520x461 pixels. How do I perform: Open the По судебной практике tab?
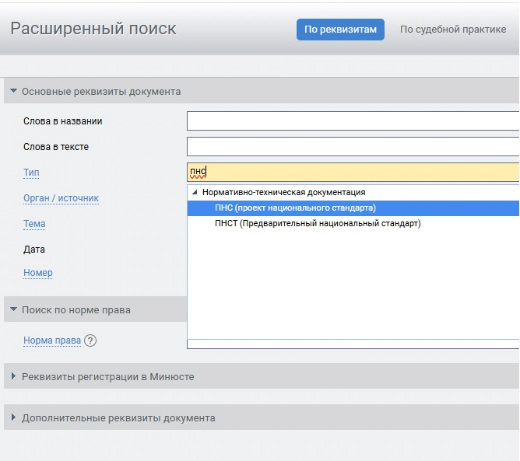[452, 30]
